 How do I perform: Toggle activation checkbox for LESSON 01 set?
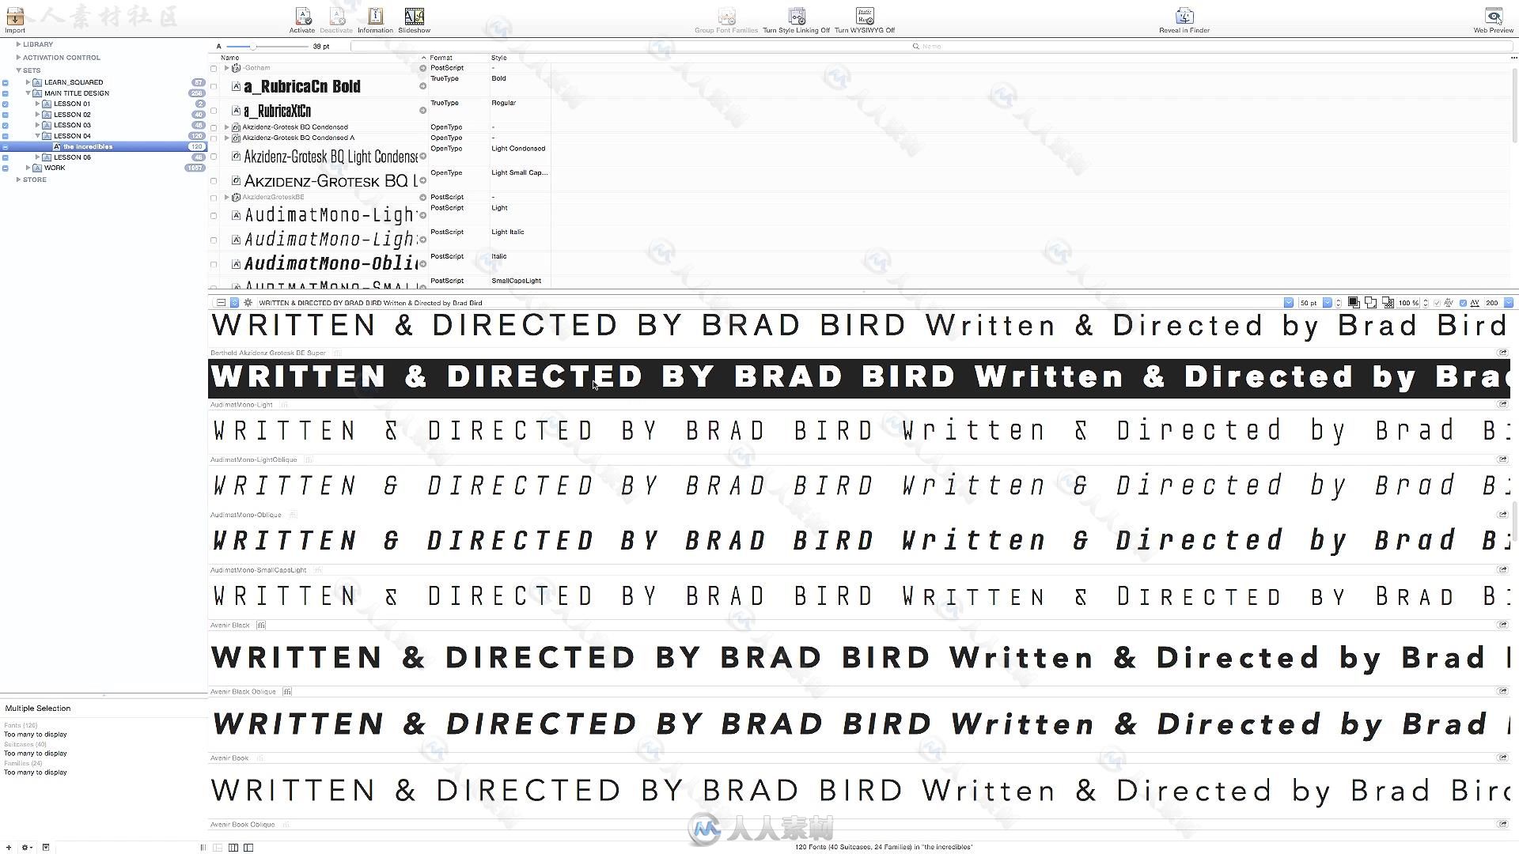(6, 104)
